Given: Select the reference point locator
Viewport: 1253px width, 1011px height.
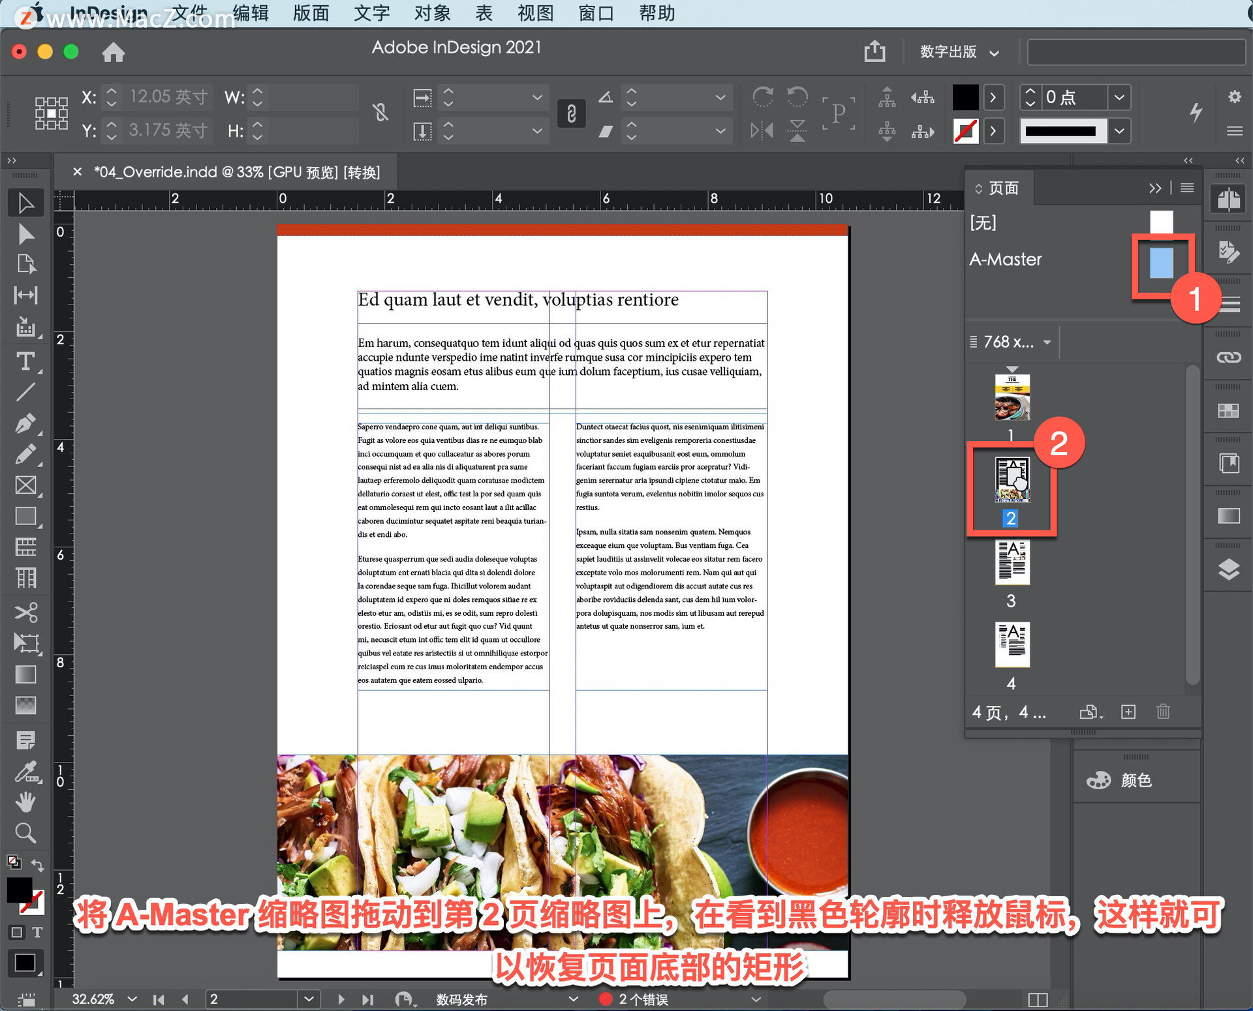Looking at the screenshot, I should click(x=51, y=113).
